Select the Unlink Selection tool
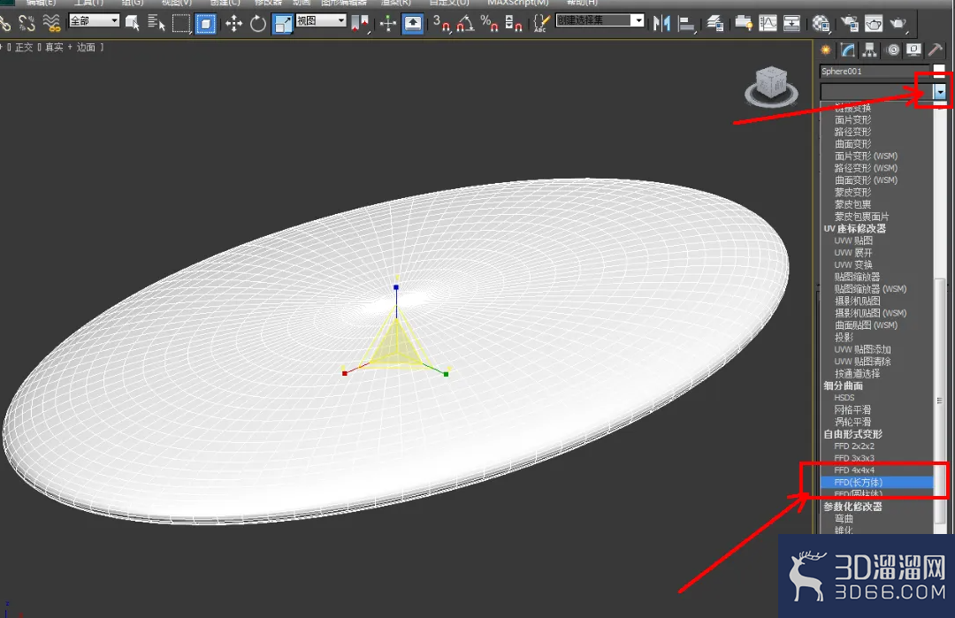 tap(27, 23)
